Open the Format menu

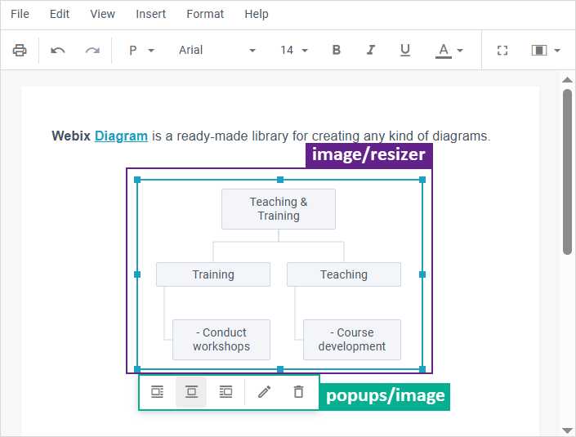coord(205,14)
